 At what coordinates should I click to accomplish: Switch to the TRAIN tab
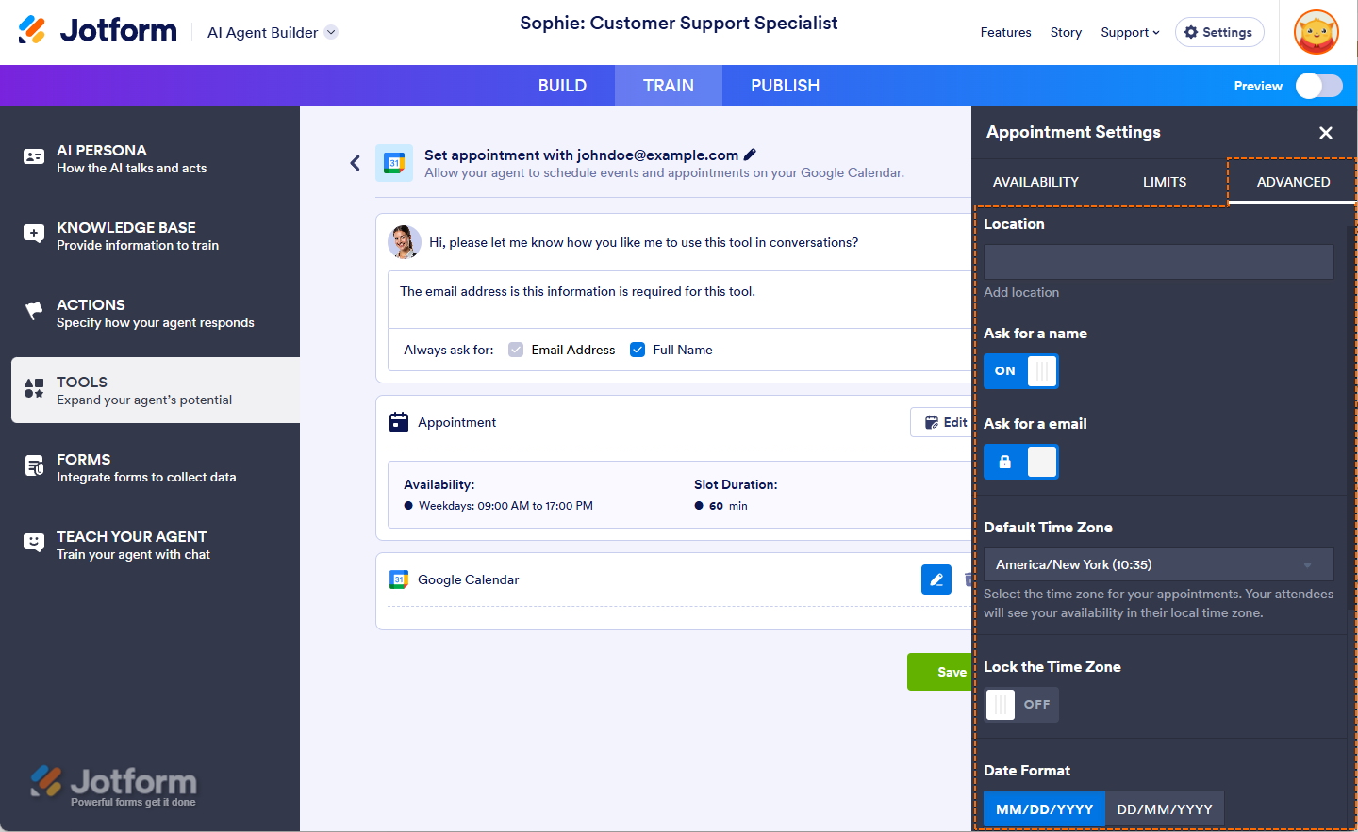pyautogui.click(x=669, y=86)
